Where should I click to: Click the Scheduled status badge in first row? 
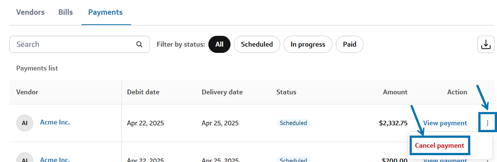293,123
